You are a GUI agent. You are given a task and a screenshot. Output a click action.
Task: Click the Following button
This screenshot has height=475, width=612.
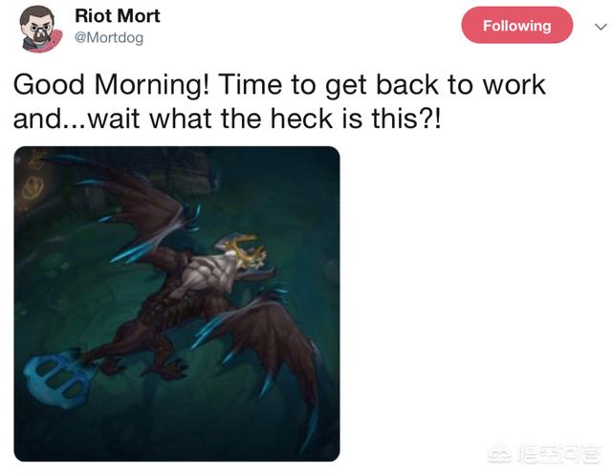pyautogui.click(x=516, y=26)
